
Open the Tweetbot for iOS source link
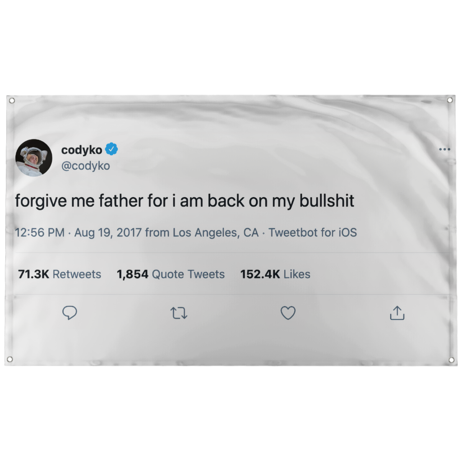click(x=313, y=232)
